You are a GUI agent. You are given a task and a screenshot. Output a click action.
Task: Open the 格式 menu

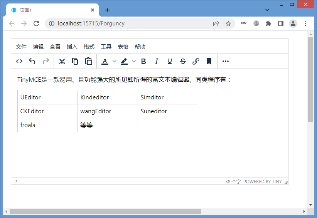point(89,47)
